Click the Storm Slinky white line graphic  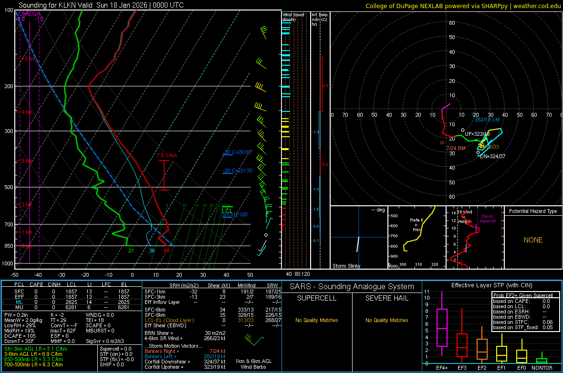(358, 244)
